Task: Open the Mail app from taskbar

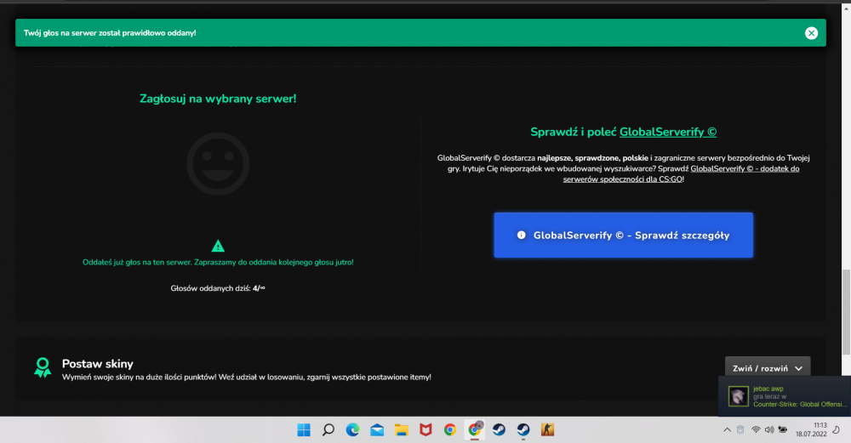Action: 377,430
